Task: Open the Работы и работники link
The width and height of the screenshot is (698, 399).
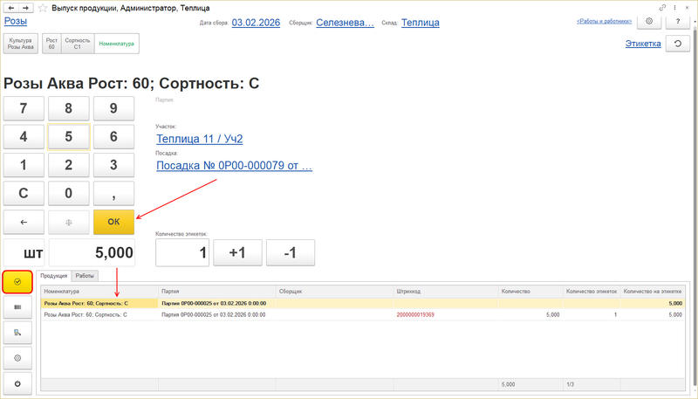Action: [604, 21]
